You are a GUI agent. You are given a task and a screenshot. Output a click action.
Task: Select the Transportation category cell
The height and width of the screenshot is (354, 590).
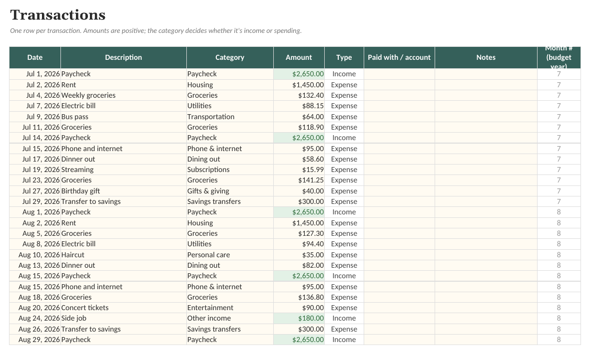[x=230, y=117]
